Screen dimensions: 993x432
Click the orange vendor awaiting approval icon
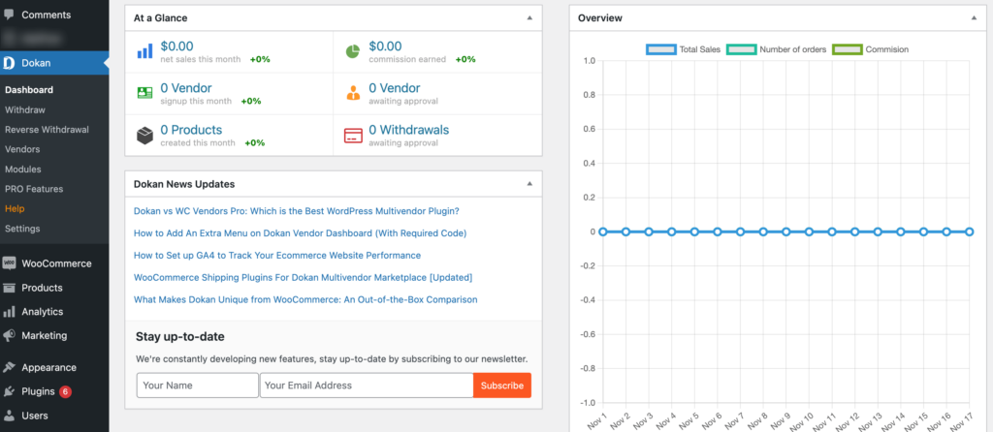click(x=353, y=93)
